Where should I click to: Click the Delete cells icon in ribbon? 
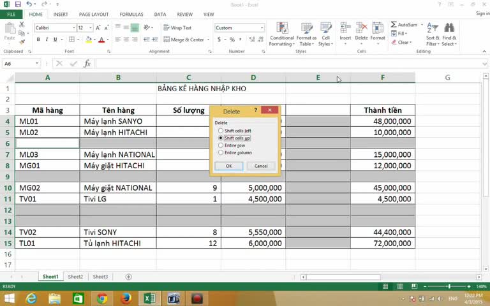tap(362, 28)
